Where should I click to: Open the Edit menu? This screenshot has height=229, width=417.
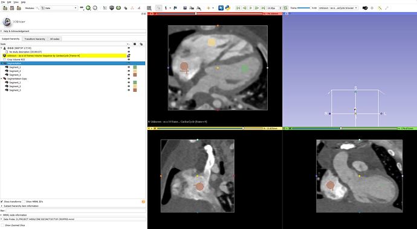tap(9, 2)
